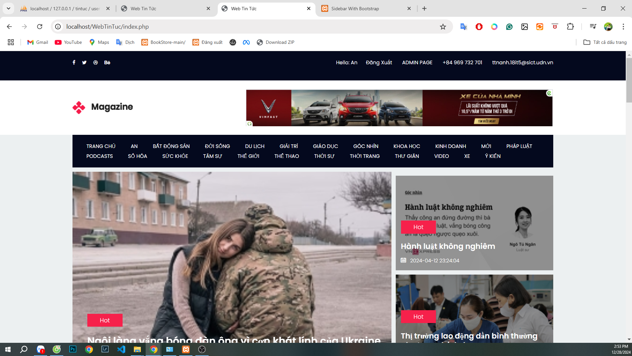Open Gmail bookmark
The image size is (632, 356).
[x=38, y=42]
